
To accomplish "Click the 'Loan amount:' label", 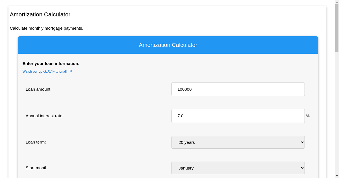I will [38, 89].
